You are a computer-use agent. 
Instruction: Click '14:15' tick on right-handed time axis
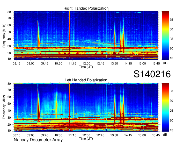pos(128,63)
